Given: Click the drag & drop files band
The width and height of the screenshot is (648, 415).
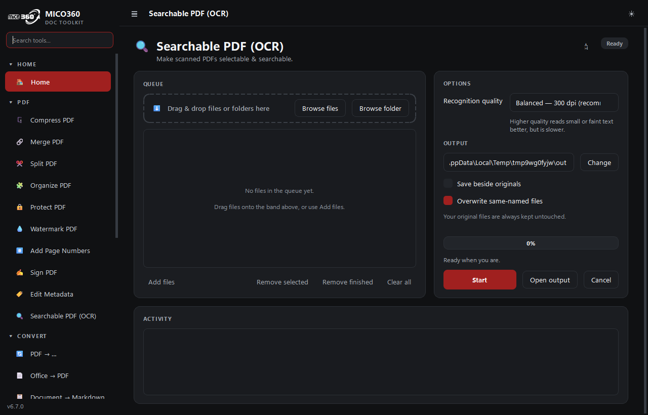Looking at the screenshot, I should (x=279, y=108).
